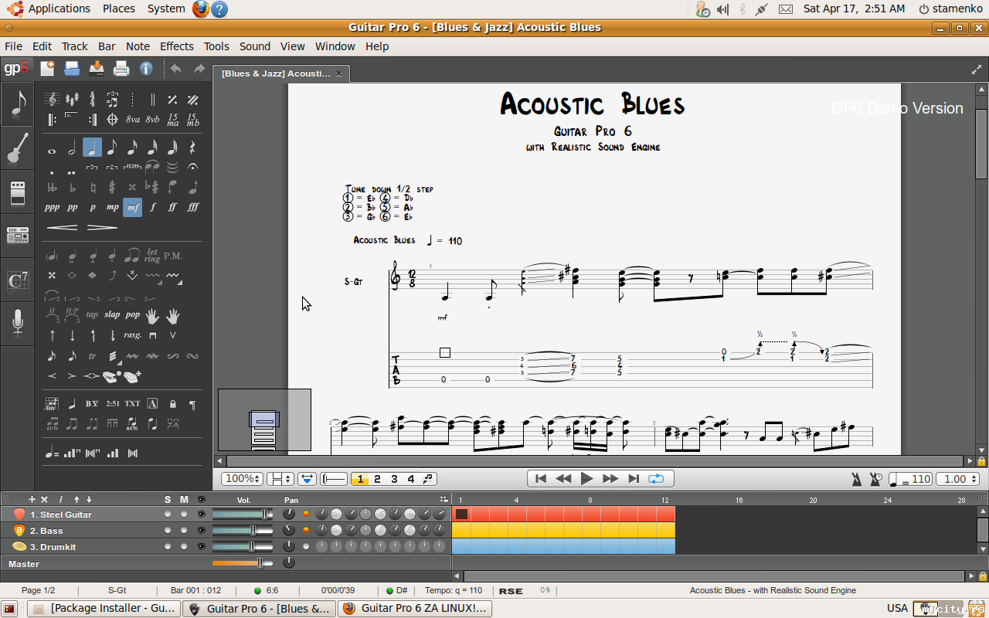Add a trill with the tr symbol
989x618 pixels.
click(92, 356)
